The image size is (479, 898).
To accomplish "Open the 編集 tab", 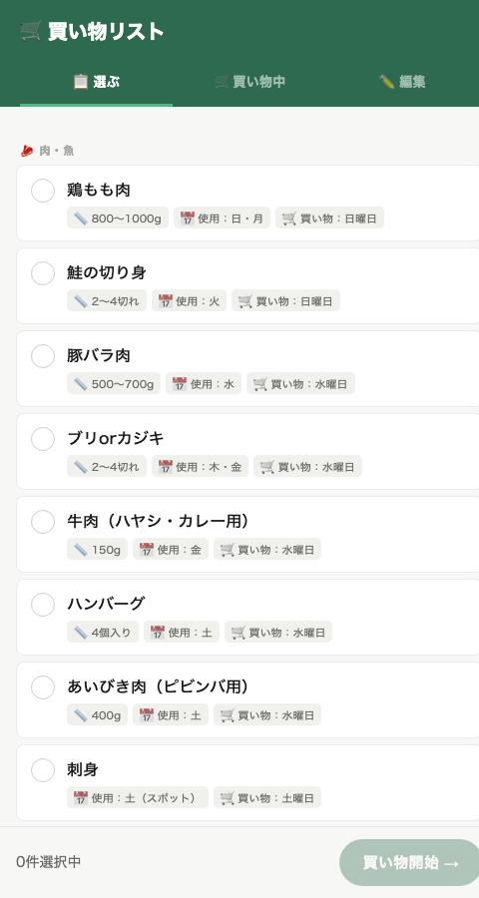I will (402, 82).
